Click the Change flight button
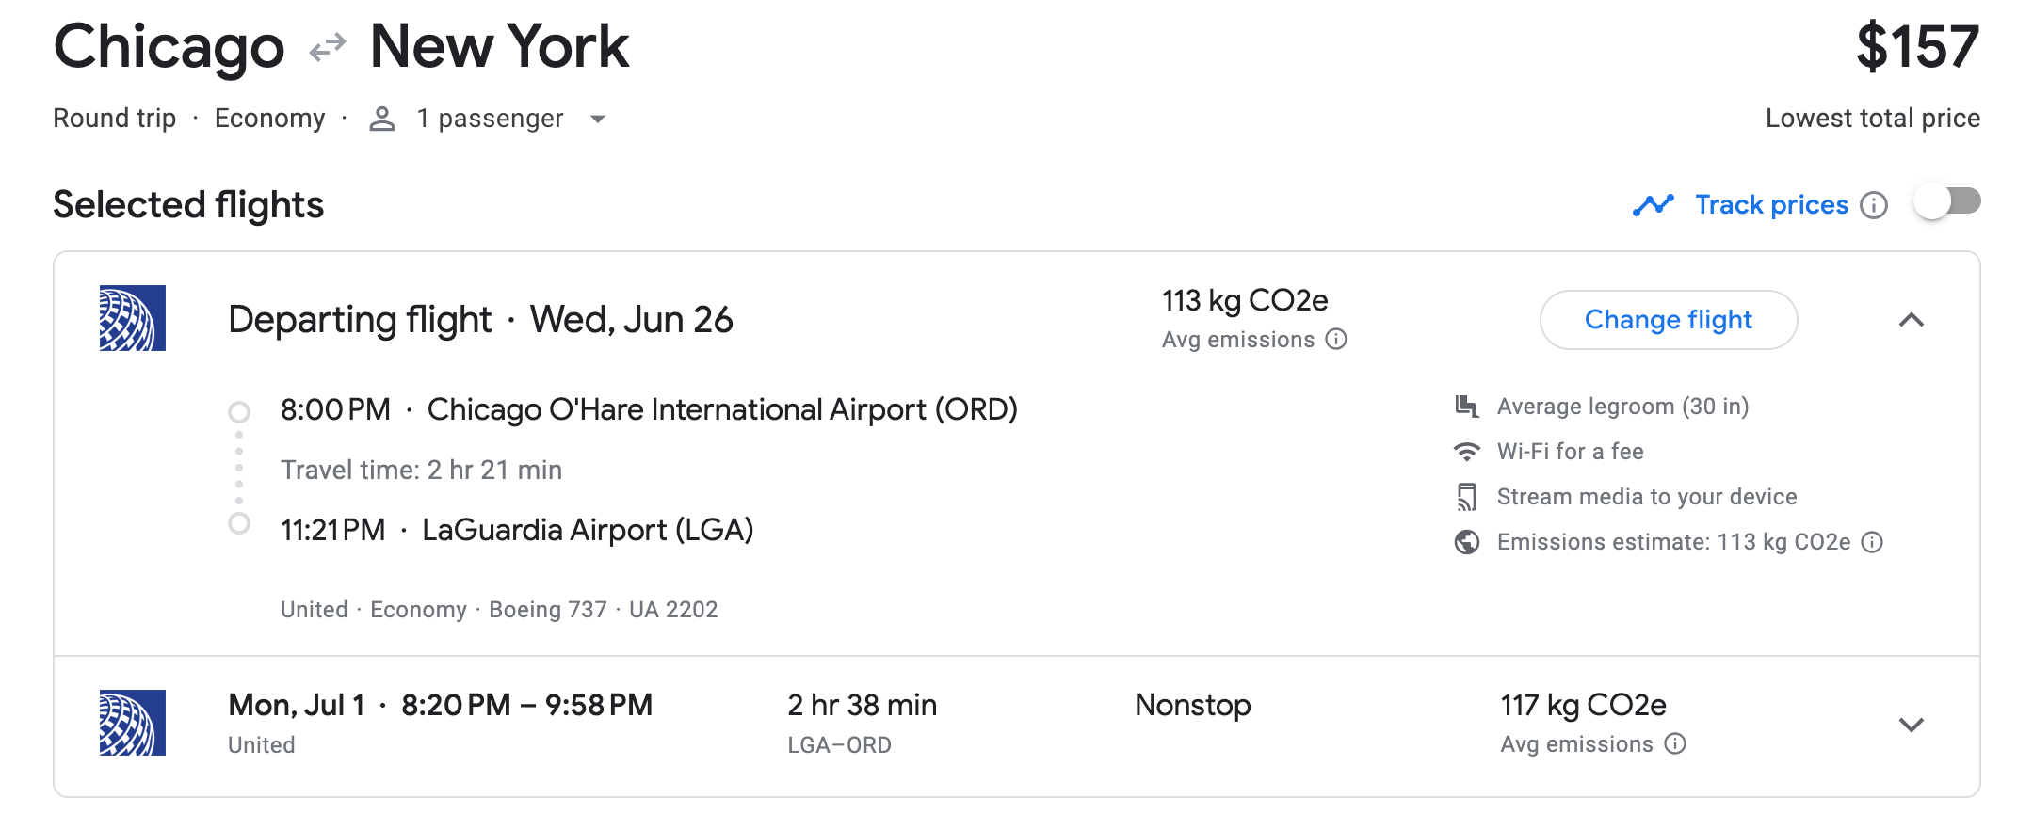This screenshot has width=2017, height=830. 1668,320
